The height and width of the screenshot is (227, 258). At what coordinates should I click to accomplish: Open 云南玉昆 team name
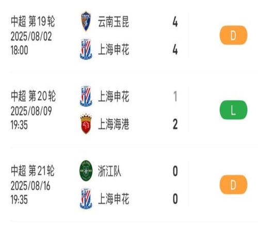(x=114, y=22)
